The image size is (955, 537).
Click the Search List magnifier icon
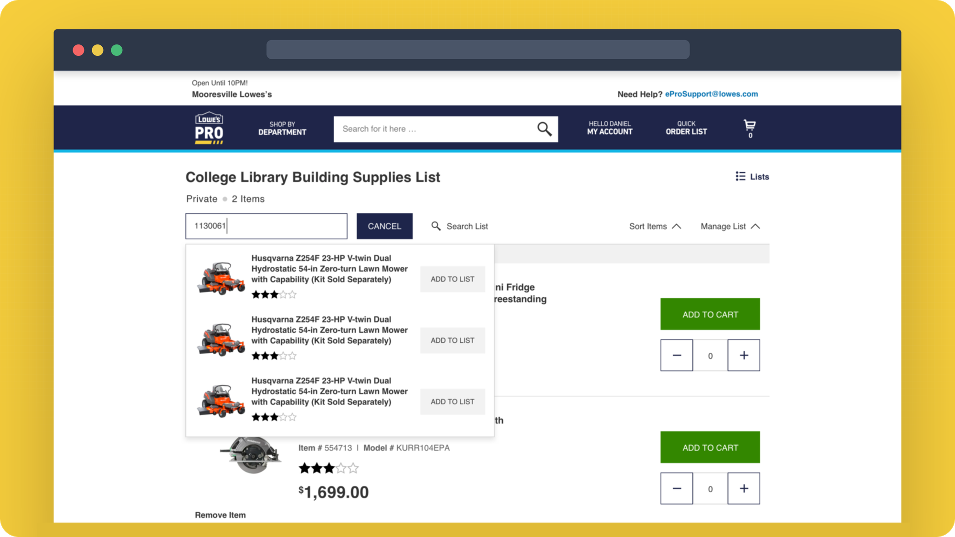(x=435, y=226)
